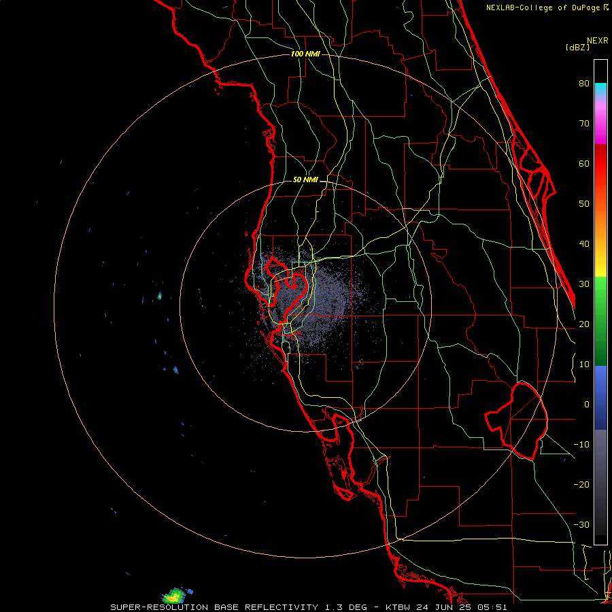
Task: Click the -20 dBZ scale value
Action: (x=581, y=484)
